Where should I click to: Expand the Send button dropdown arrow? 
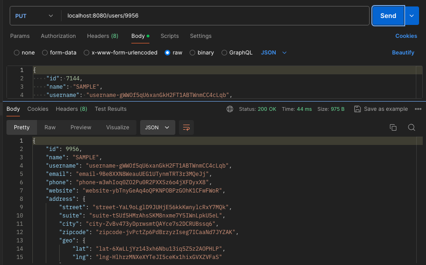(x=412, y=16)
